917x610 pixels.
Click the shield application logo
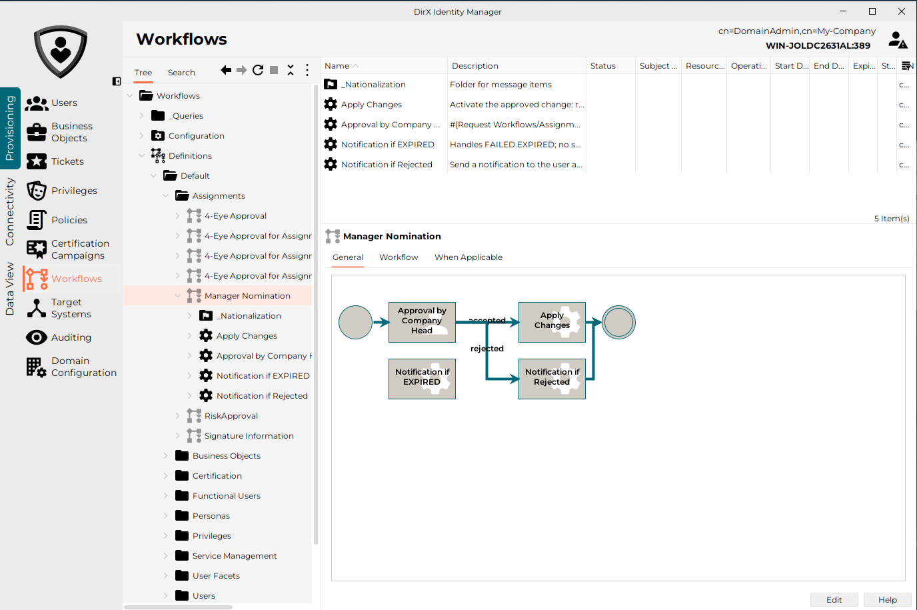tap(61, 51)
